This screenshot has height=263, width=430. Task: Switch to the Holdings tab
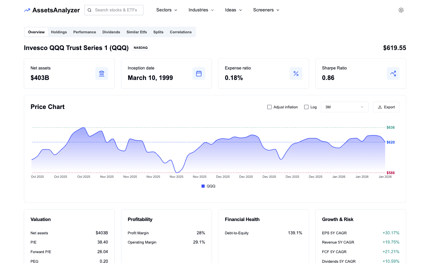tap(59, 32)
